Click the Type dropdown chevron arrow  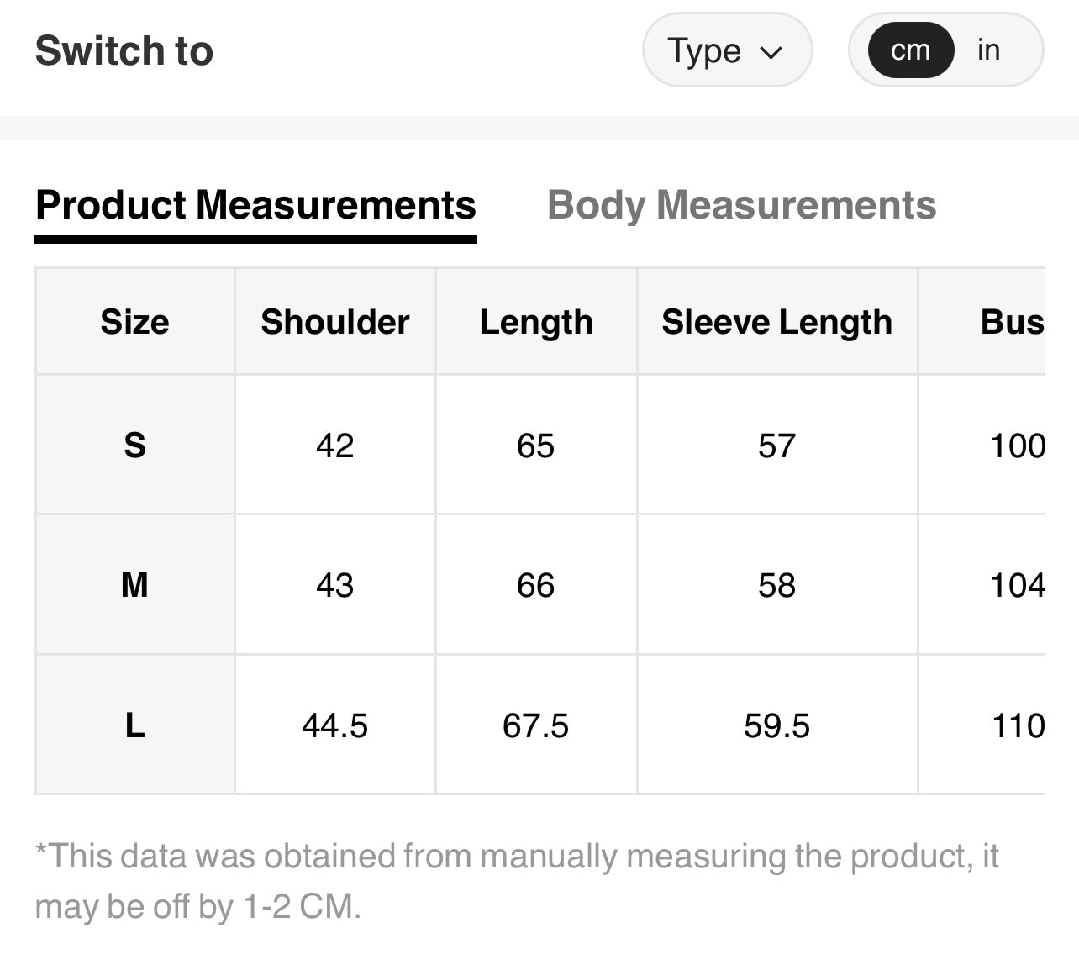(x=771, y=53)
